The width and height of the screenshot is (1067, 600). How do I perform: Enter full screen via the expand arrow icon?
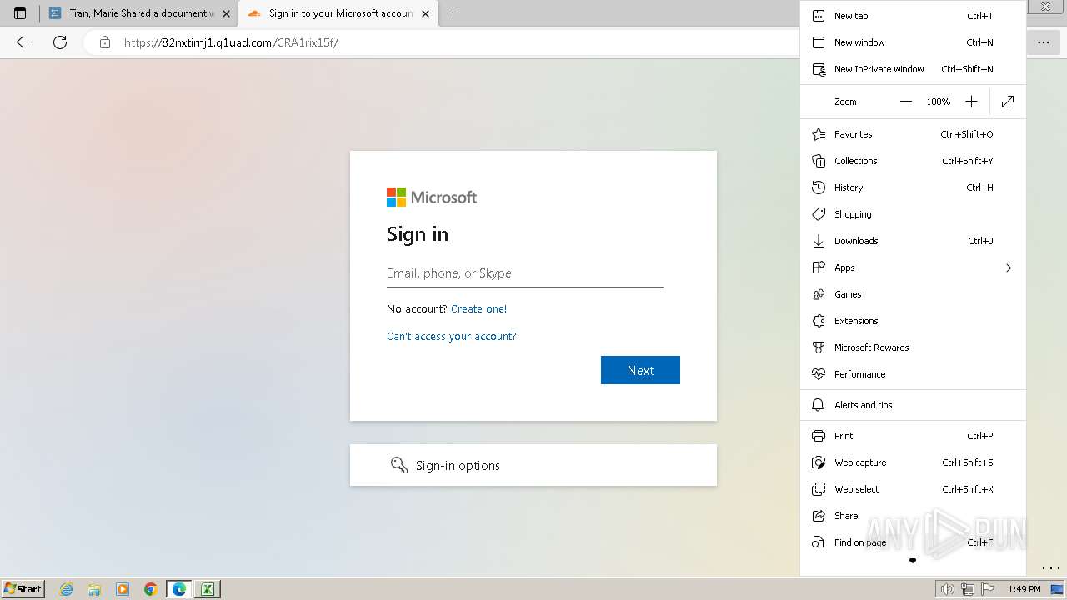click(1008, 102)
